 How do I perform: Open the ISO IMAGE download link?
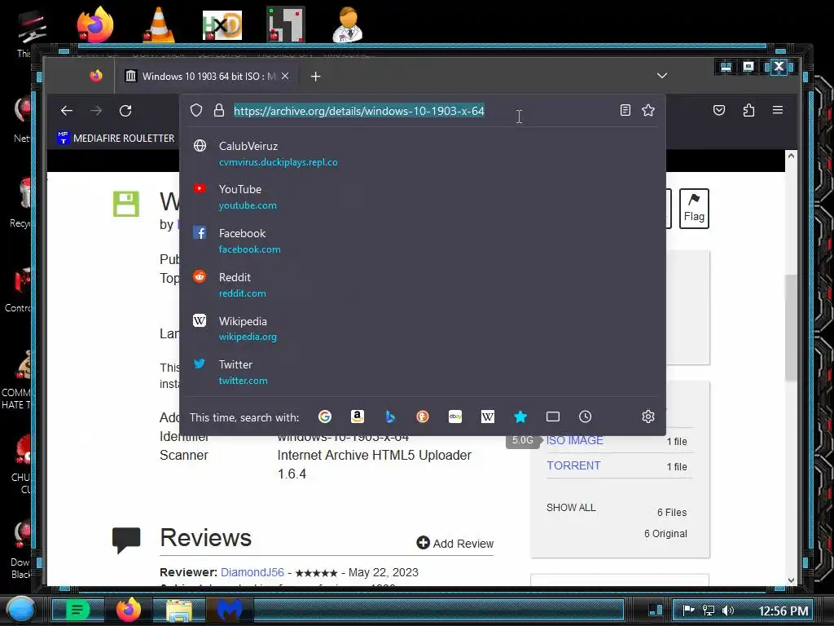pos(575,440)
